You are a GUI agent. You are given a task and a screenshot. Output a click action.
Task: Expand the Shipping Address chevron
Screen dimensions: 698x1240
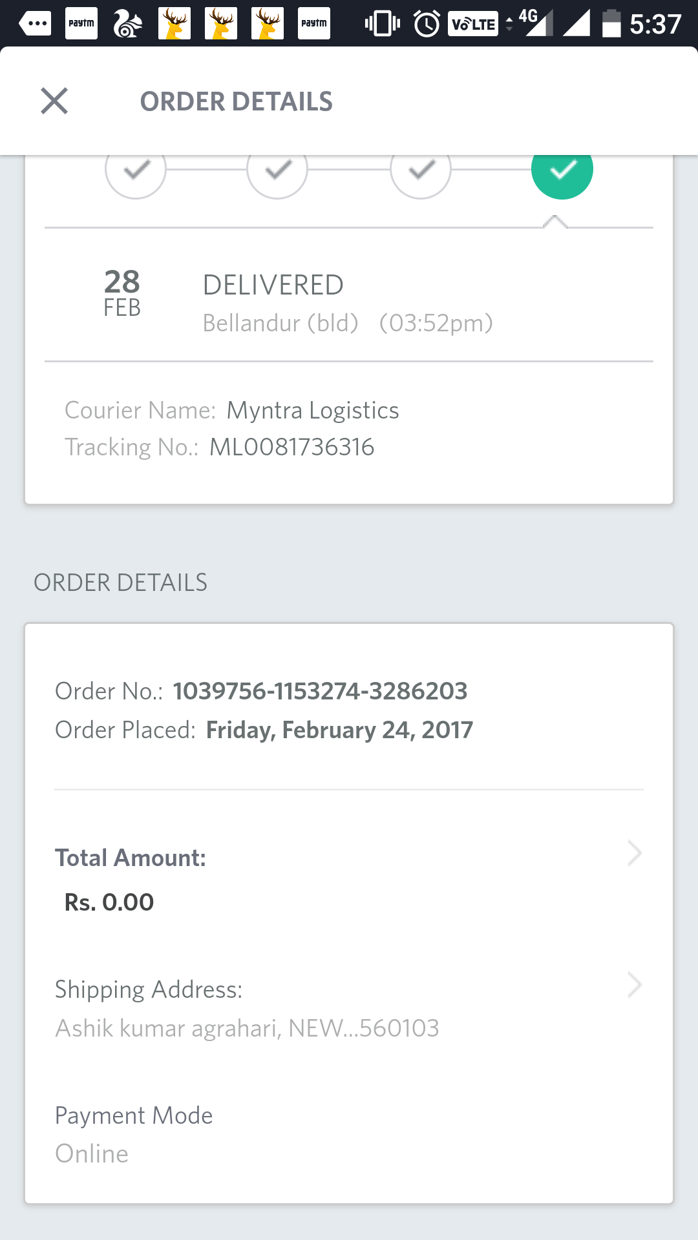pyautogui.click(x=635, y=986)
